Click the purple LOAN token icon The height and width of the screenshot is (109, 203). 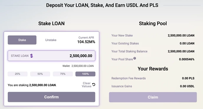(32, 56)
